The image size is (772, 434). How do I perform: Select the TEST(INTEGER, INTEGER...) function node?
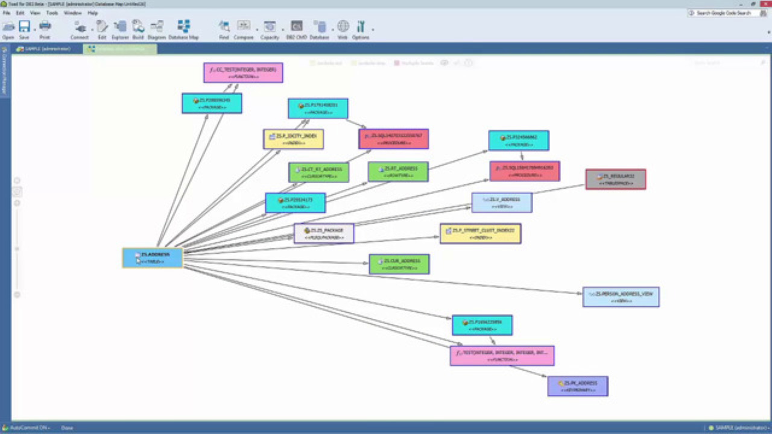[x=502, y=356]
